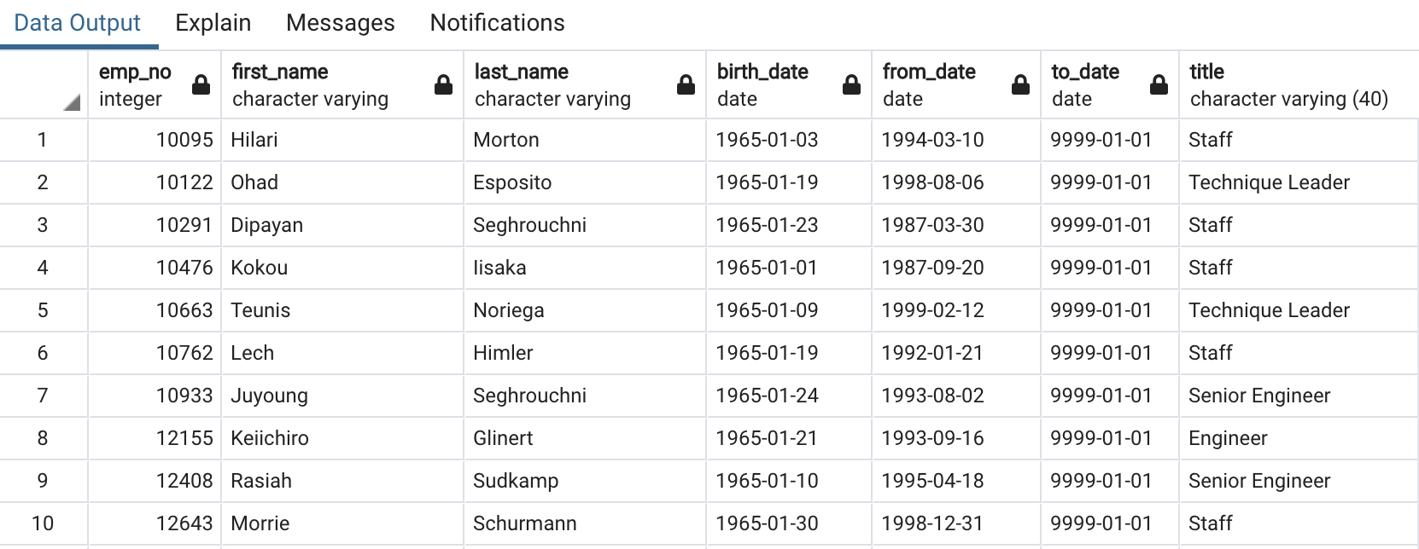Switch to the Explain tab
The width and height of the screenshot is (1419, 549).
[x=212, y=23]
